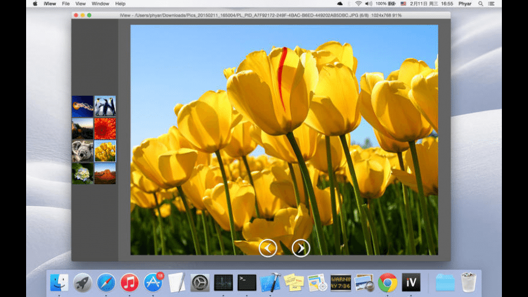The width and height of the screenshot is (528, 297).
Task: Launch Xcode hammer icon in dock
Action: tap(271, 282)
